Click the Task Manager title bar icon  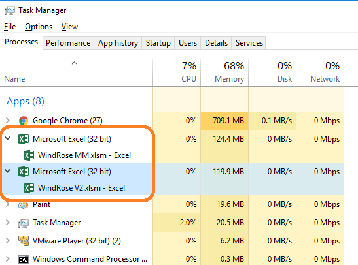tap(10, 10)
